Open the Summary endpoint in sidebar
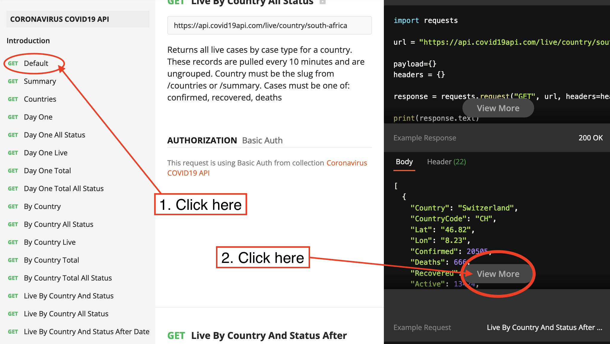The width and height of the screenshot is (610, 344). [x=40, y=81]
